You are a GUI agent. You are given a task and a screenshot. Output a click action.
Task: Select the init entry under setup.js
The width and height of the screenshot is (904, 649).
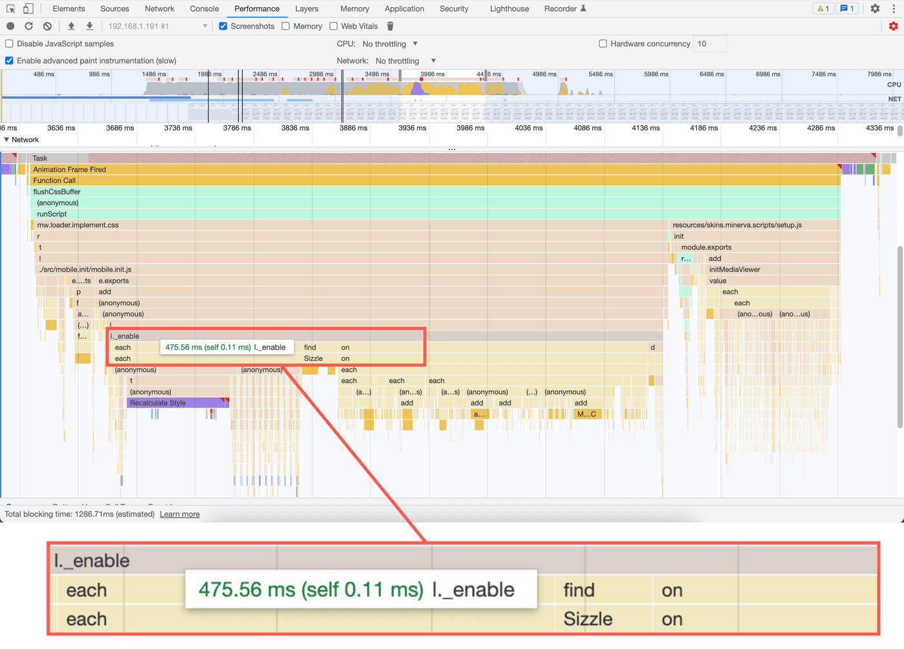click(x=755, y=236)
